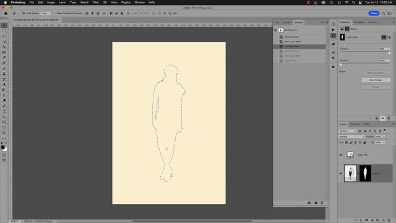Open the Kind filter dropdown in Layers
Viewport: 396px width, 223px height.
tap(348, 131)
